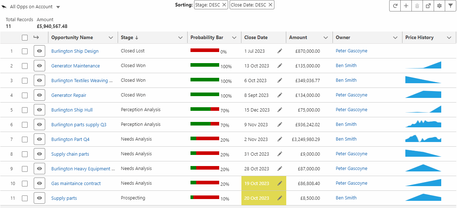This screenshot has height=208, width=457.
Task: Click 10% probability bar for Supply parts
Action: (205, 197)
